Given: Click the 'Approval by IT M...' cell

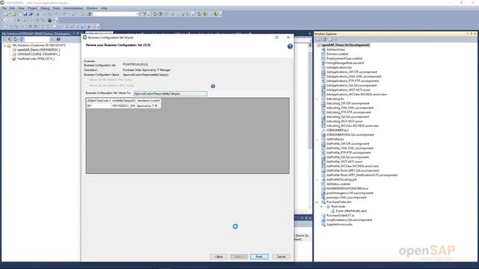Looking at the screenshot, I should [x=148, y=105].
